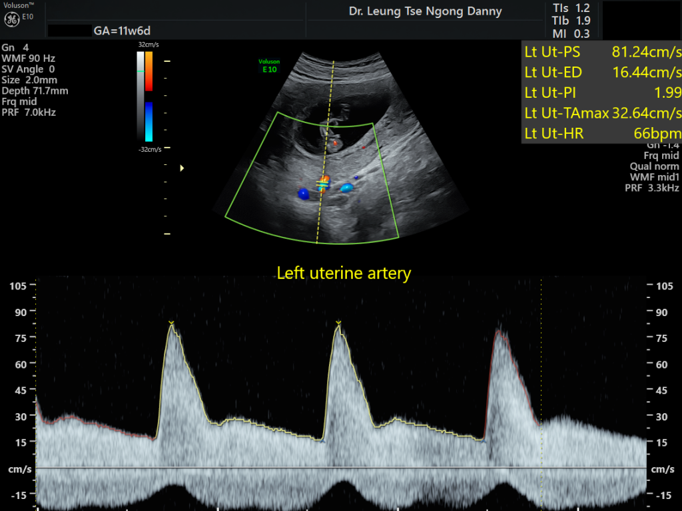Click the Doppler sample volume gate on the vessel
This screenshot has height=511, width=682.
point(322,185)
